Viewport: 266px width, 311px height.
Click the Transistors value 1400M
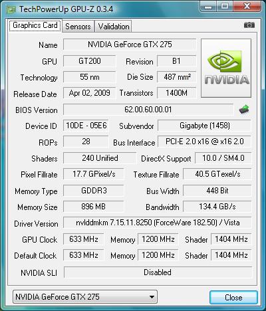tap(177, 93)
